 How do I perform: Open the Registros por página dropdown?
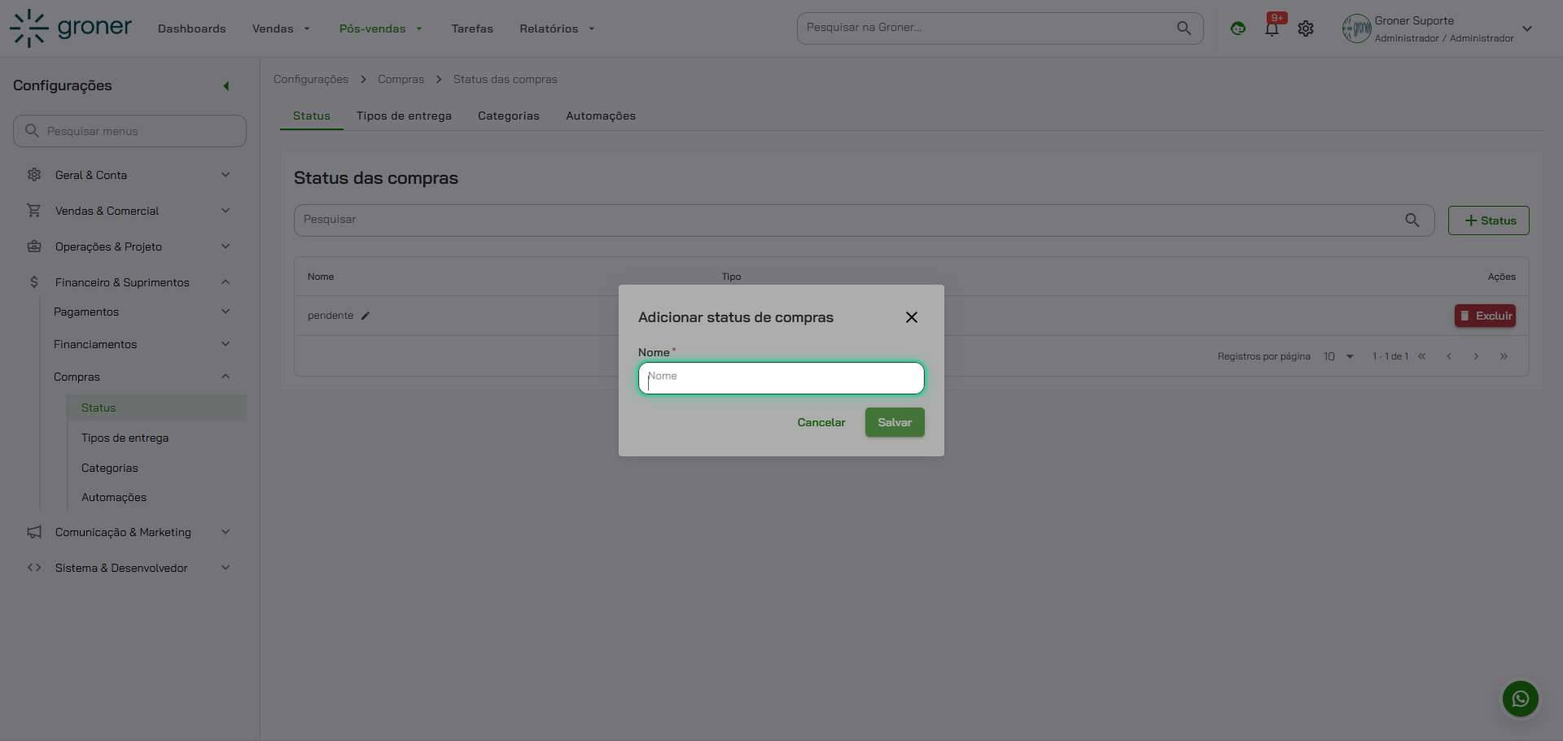click(x=1339, y=356)
